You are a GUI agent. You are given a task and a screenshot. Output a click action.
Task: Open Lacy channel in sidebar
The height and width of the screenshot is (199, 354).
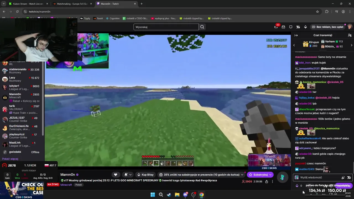(x=22, y=79)
